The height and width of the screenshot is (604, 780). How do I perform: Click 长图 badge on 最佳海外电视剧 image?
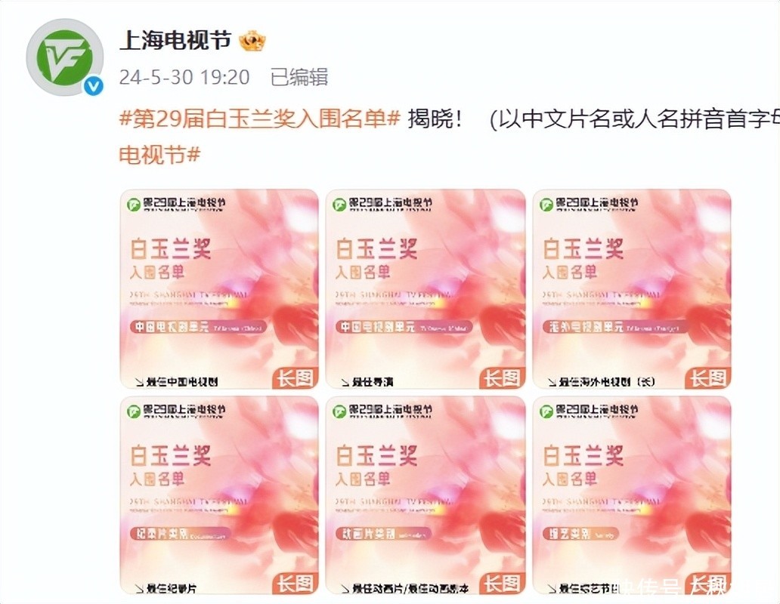tap(708, 378)
